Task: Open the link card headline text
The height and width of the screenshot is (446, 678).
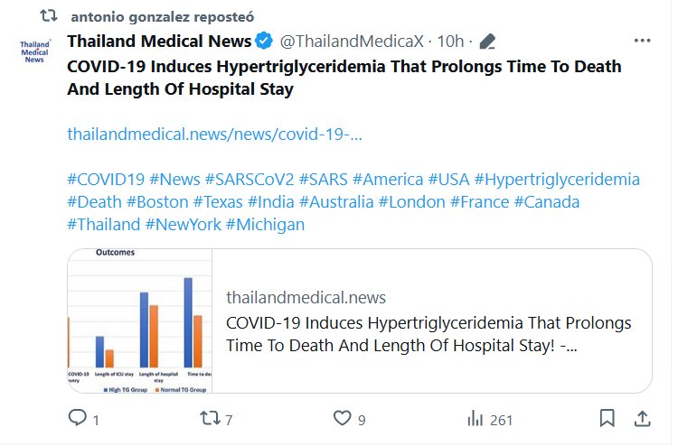Action: pyautogui.click(x=428, y=333)
